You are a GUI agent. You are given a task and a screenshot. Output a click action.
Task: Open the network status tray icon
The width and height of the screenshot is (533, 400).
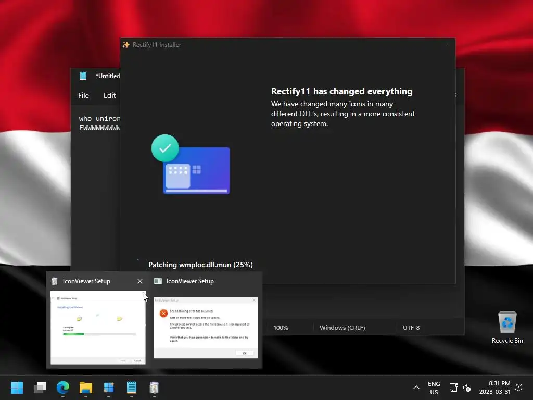453,387
